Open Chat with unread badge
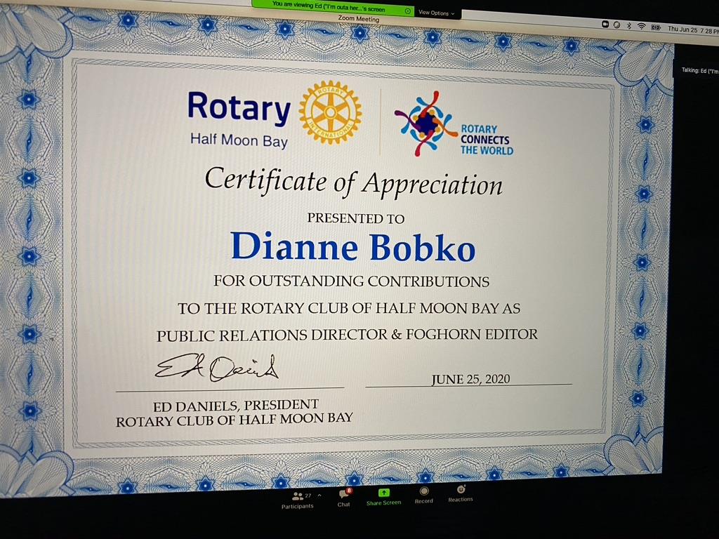 (344, 494)
